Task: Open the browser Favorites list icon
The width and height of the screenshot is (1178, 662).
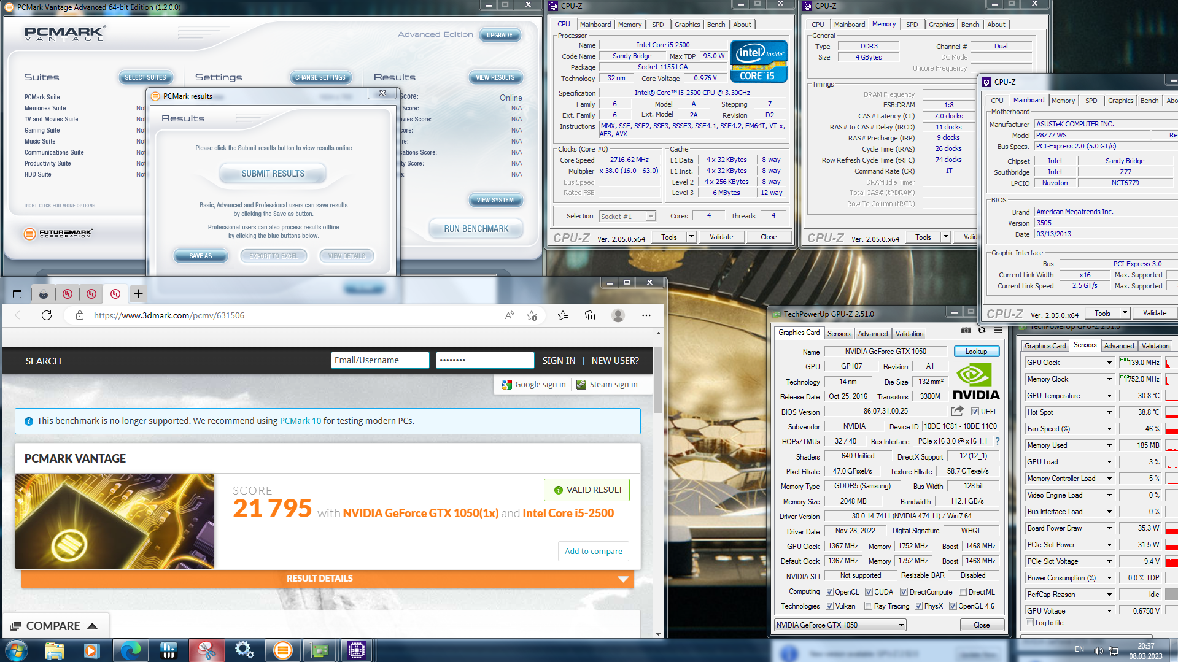Action: (x=563, y=315)
